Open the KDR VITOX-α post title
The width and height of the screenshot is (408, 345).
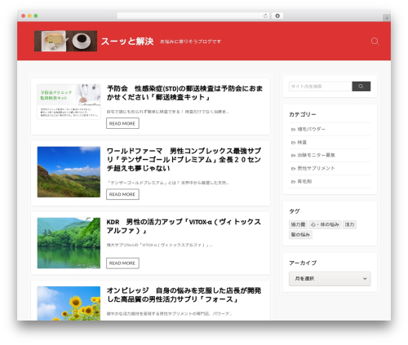pos(184,226)
